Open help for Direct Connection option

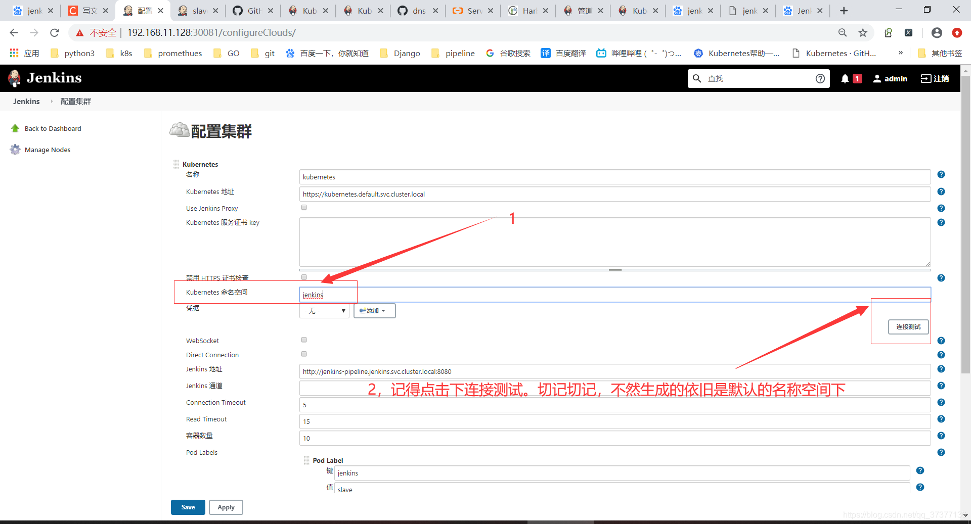(941, 355)
